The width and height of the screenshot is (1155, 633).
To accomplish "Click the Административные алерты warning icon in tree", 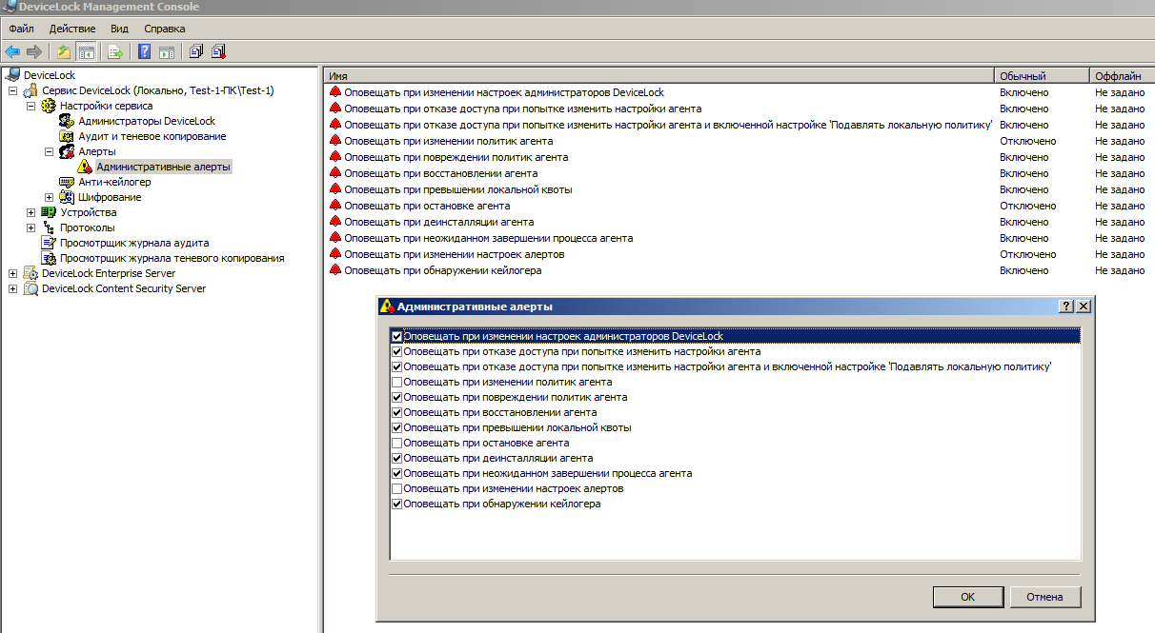I will click(85, 167).
